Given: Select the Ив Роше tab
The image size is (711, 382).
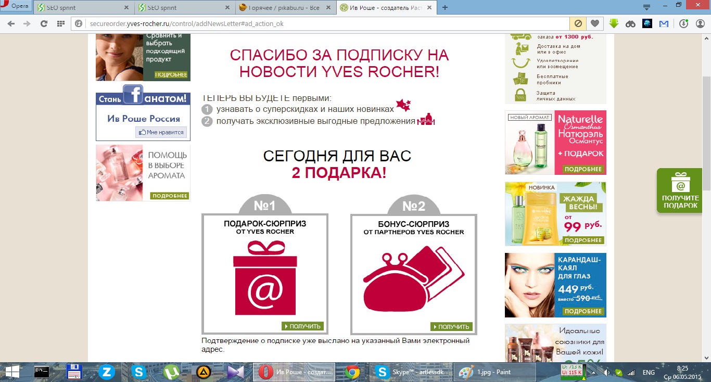Looking at the screenshot, I should tap(386, 8).
